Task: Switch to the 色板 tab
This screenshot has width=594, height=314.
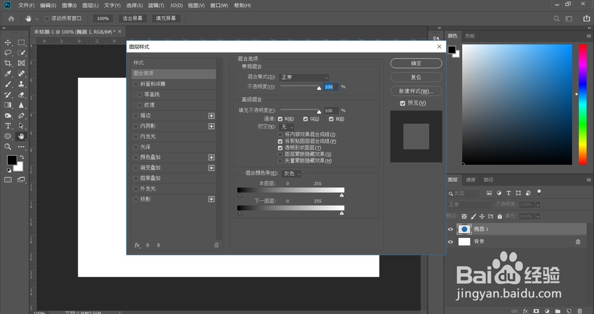Action: click(x=470, y=36)
